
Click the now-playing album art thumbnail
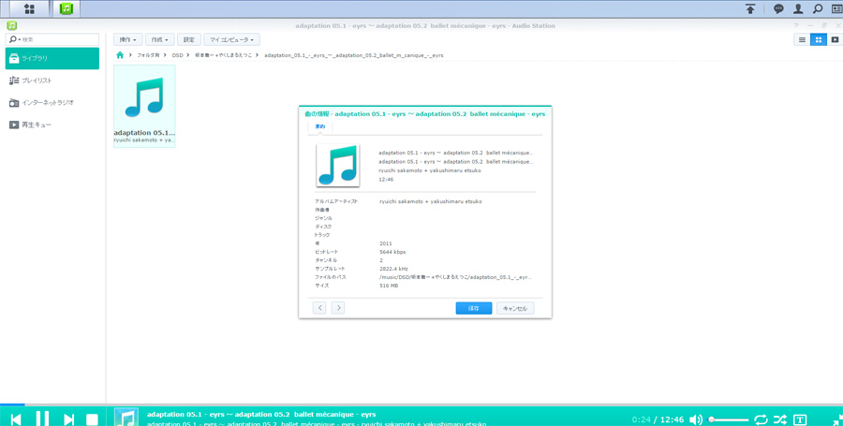click(126, 417)
